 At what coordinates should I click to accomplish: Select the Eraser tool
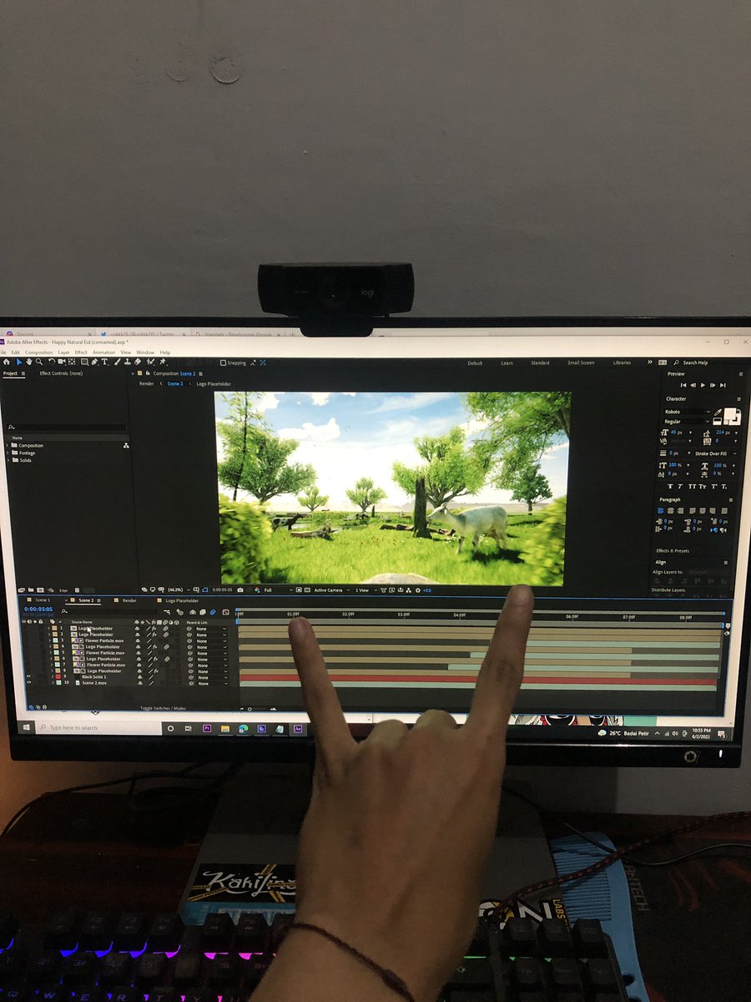point(138,362)
